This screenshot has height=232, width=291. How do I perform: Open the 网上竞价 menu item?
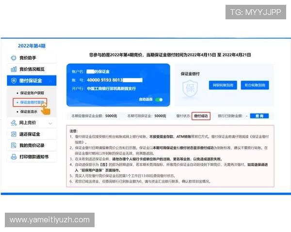coord(32,123)
